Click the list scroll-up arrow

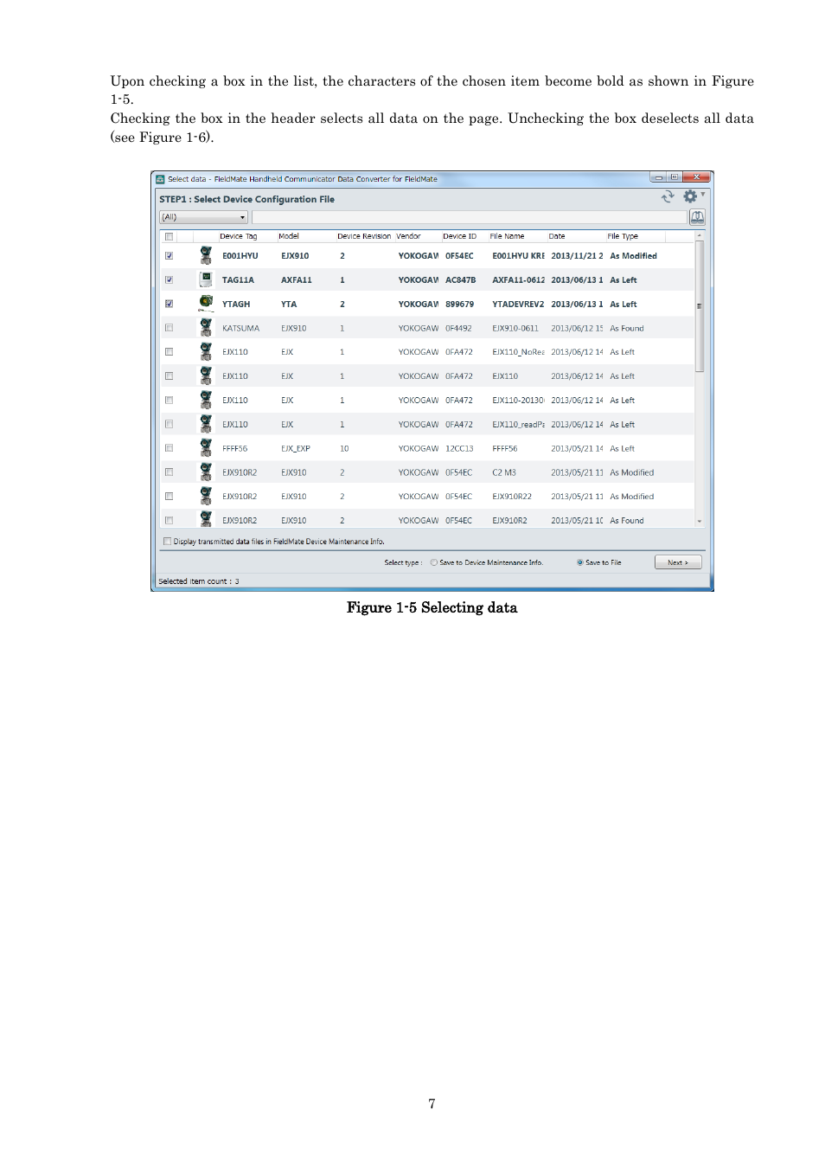point(700,235)
